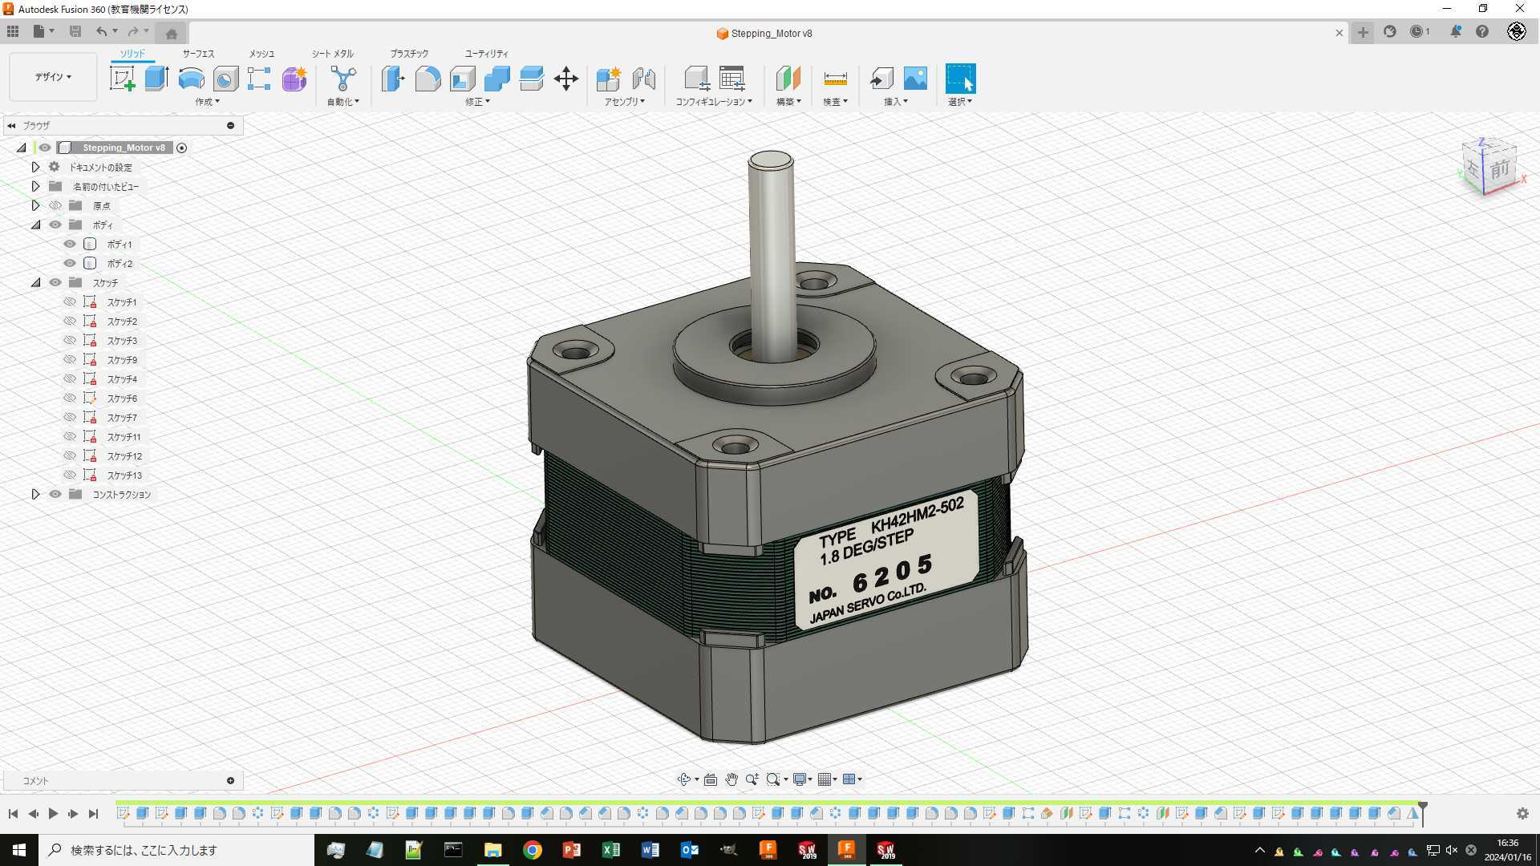Toggle visibility of the 原点 folder
1540x866 pixels.
coord(55,205)
